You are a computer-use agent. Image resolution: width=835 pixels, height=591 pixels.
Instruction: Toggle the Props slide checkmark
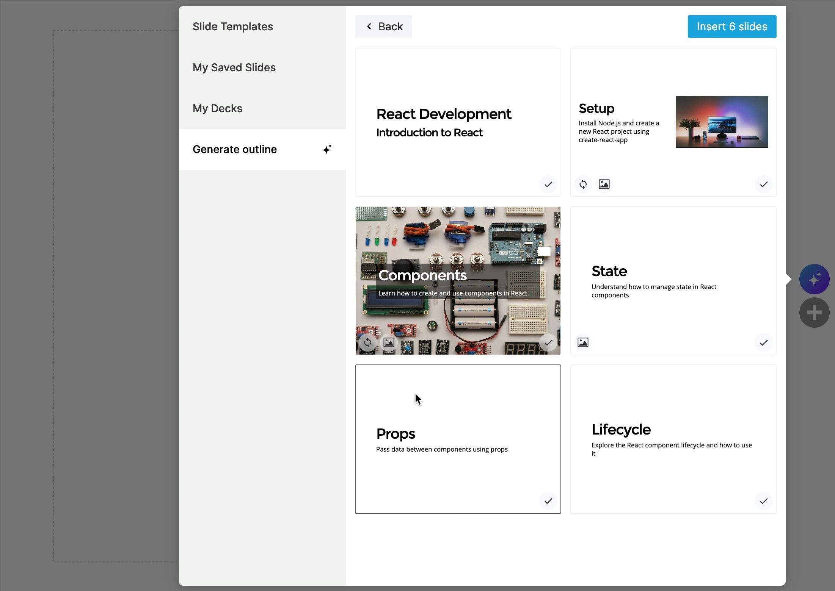(x=548, y=501)
